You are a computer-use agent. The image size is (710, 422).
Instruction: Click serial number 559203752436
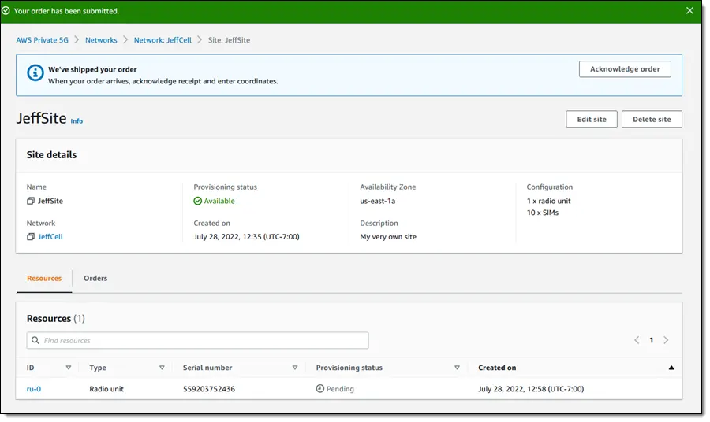pyautogui.click(x=209, y=389)
